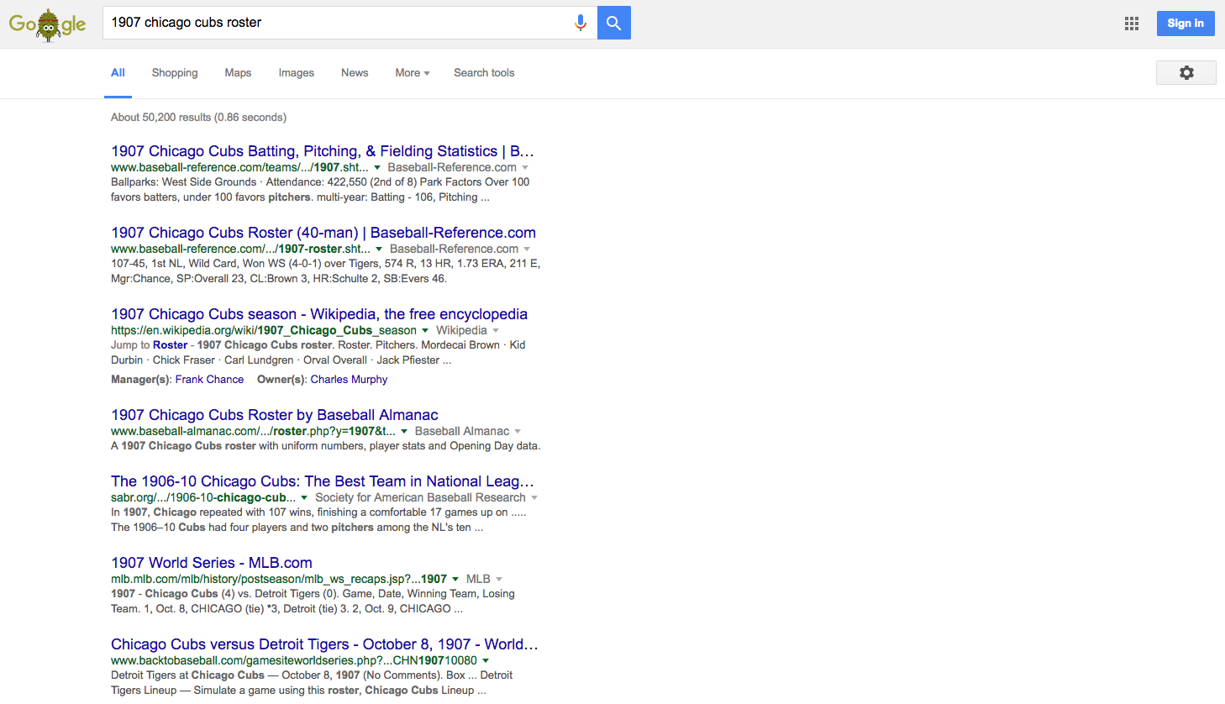Switch to Maps results tab
Screen dimensions: 1225x704
click(x=238, y=73)
